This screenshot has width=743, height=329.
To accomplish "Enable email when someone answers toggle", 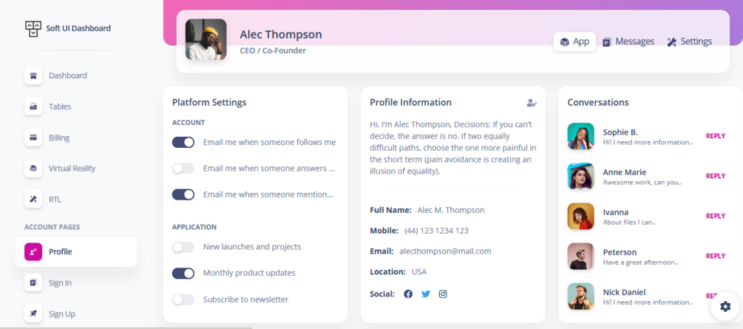I will 183,169.
